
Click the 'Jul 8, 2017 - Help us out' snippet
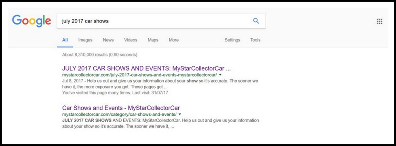[x=160, y=84]
